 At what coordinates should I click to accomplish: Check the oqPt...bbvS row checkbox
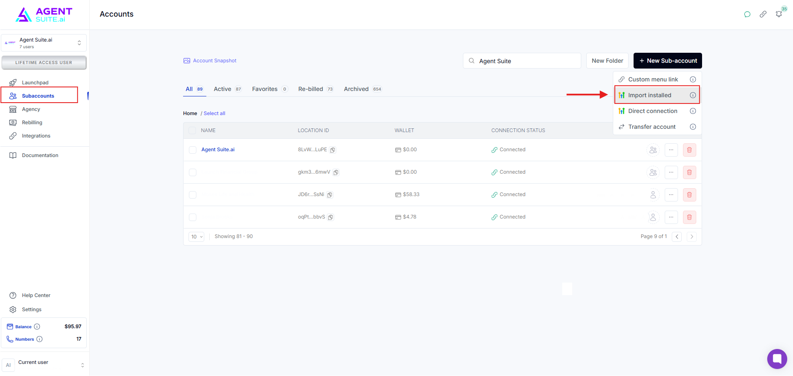coord(193,217)
